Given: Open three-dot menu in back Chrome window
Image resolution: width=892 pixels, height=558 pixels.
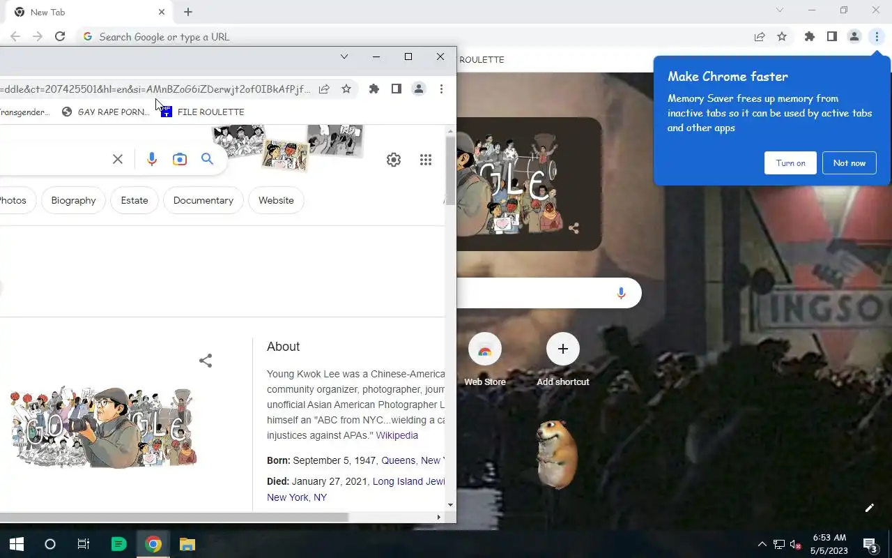Looking at the screenshot, I should click(x=877, y=37).
